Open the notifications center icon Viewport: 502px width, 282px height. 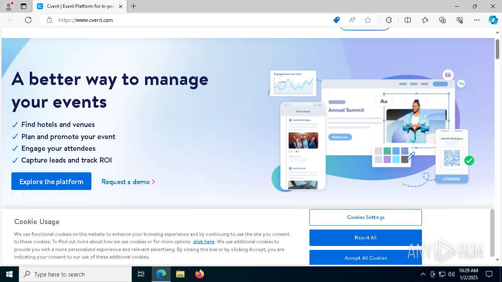pyautogui.click(x=489, y=274)
